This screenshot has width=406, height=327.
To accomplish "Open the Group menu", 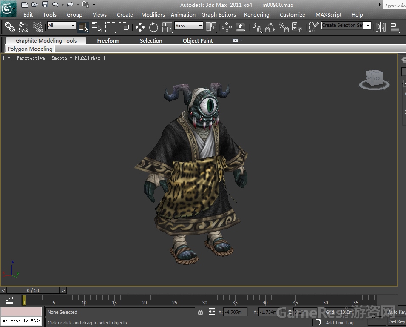I will click(74, 15).
